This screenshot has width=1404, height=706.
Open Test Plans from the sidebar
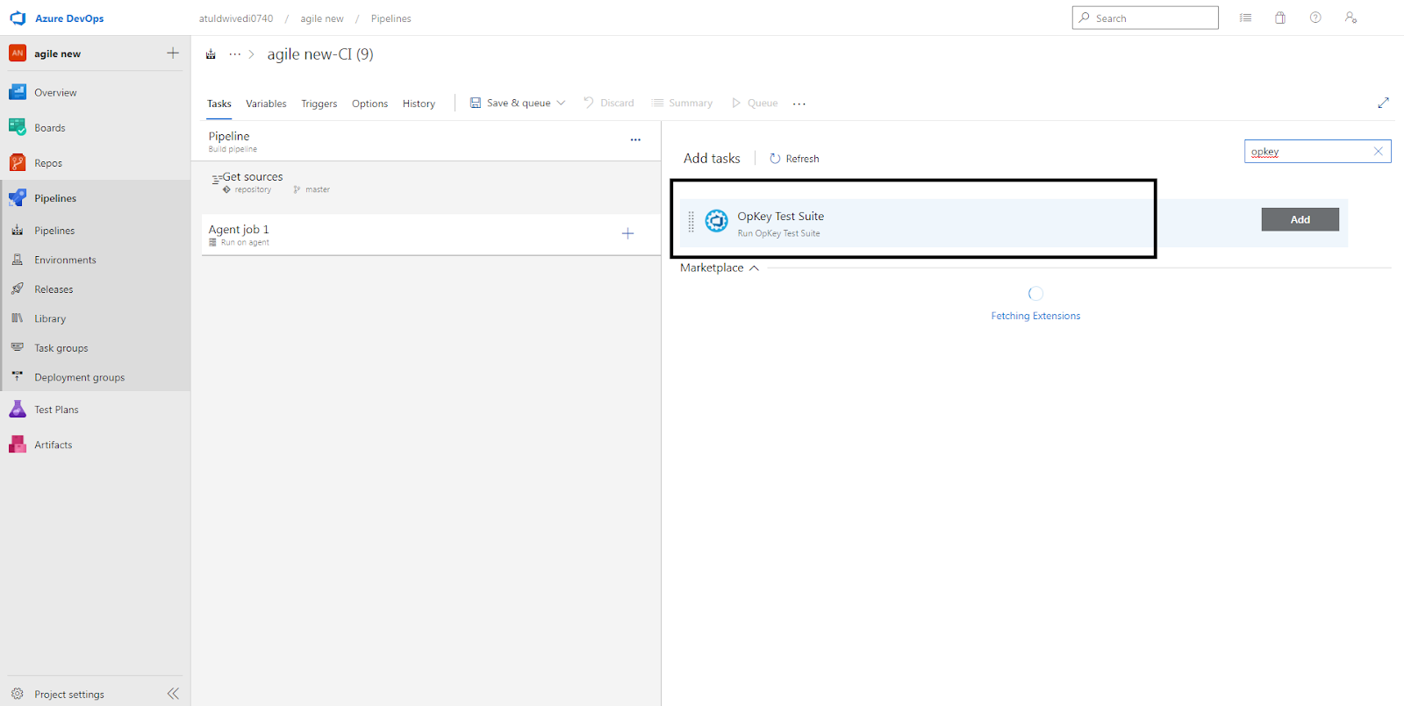[56, 410]
